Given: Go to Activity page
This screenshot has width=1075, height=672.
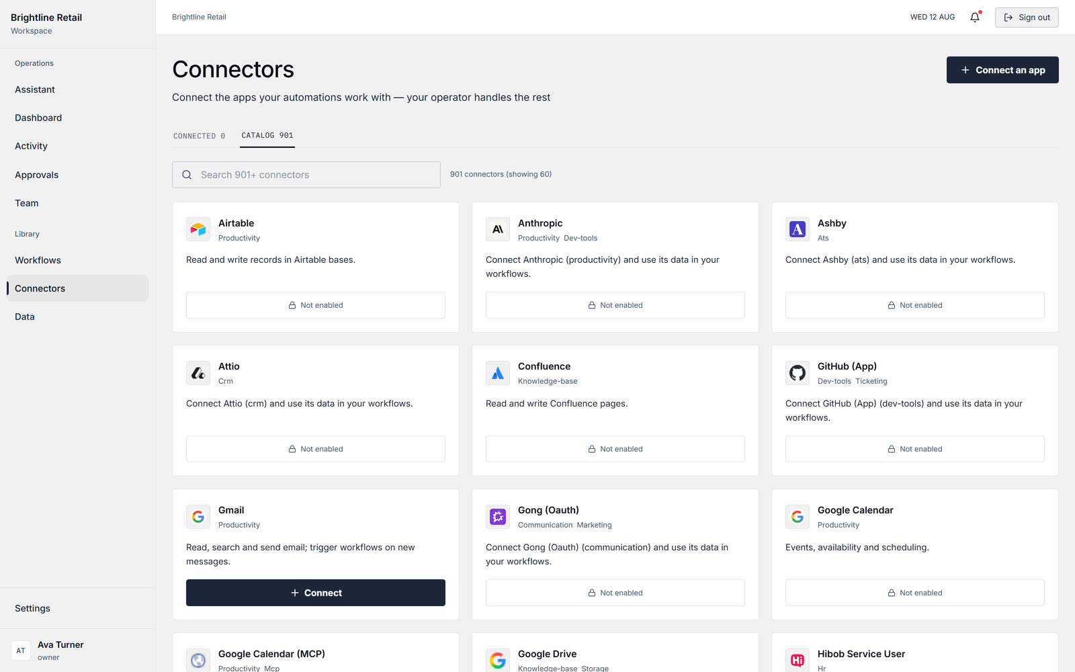Looking at the screenshot, I should pos(77,146).
